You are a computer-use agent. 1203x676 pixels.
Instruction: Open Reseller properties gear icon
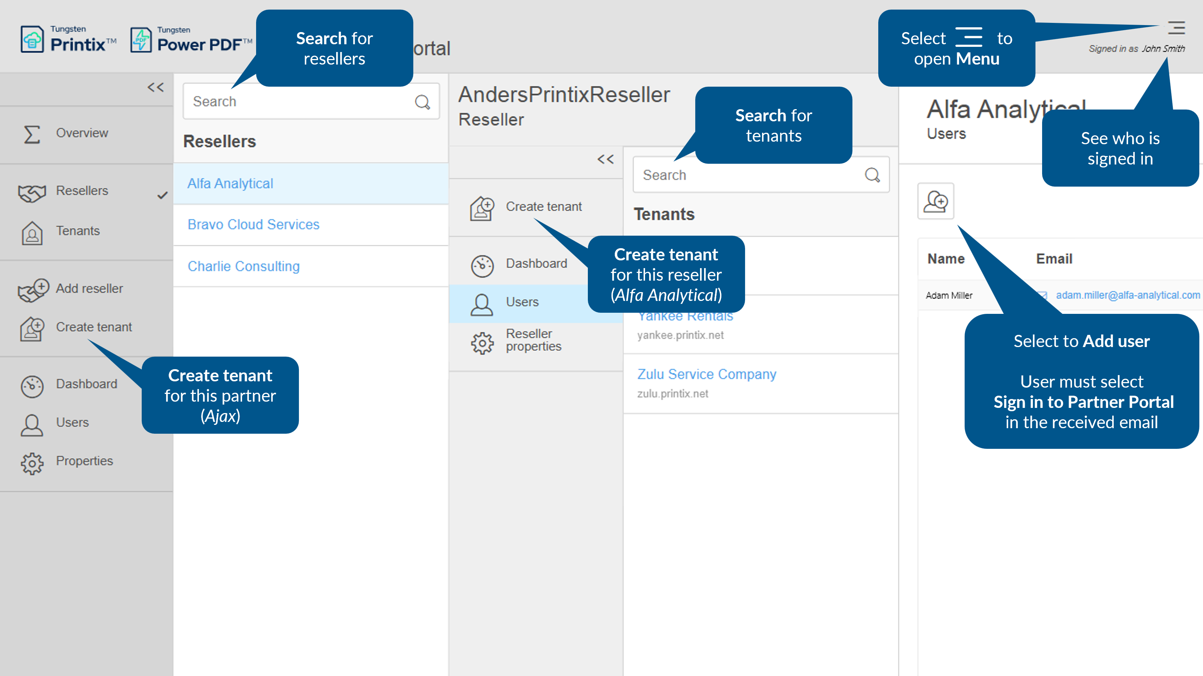(482, 343)
